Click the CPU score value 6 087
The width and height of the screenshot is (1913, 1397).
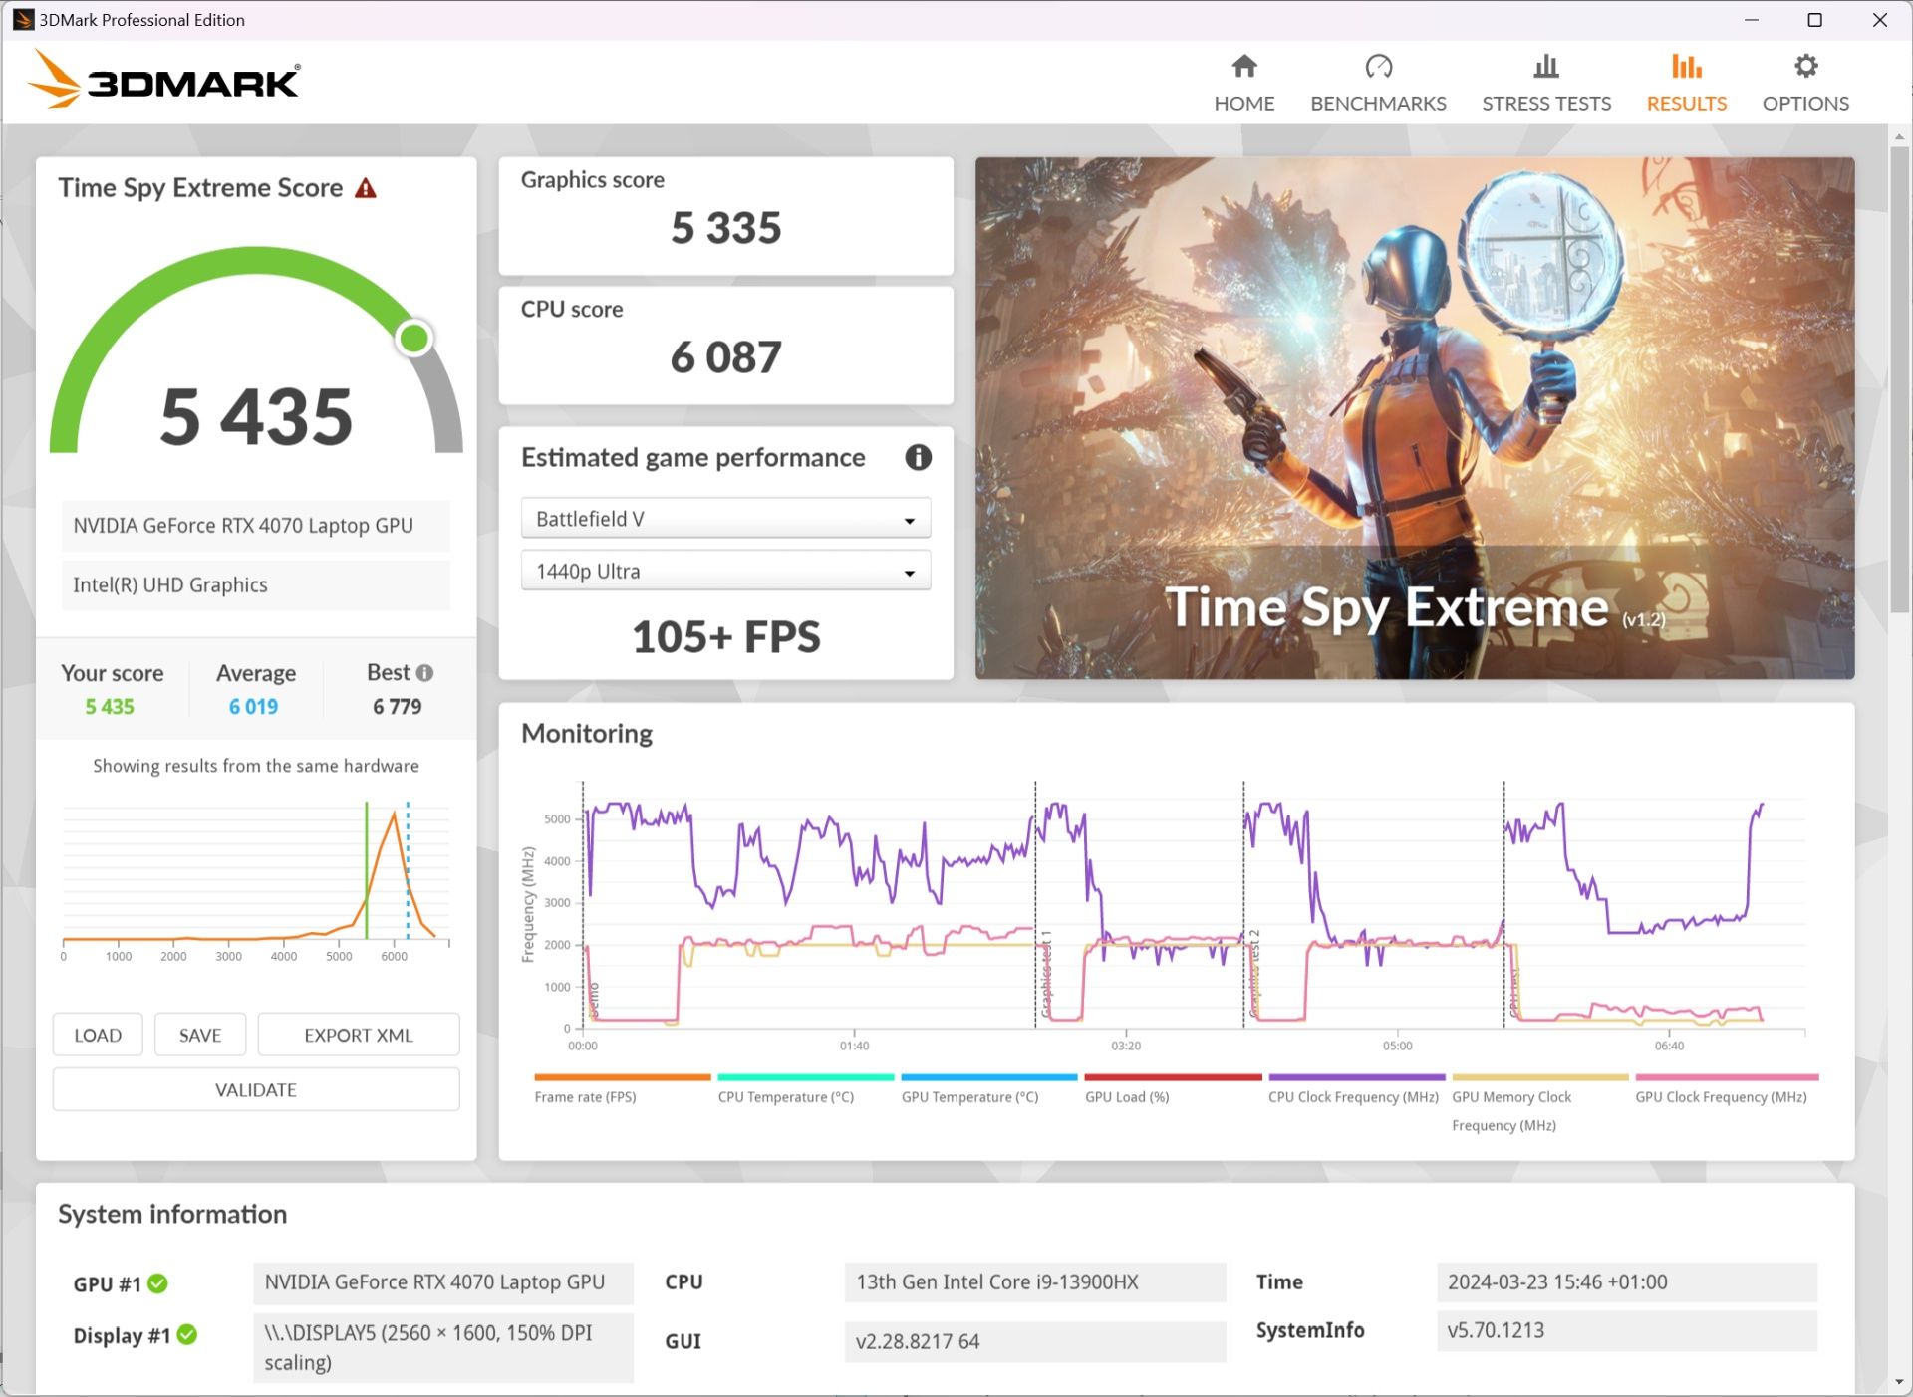click(725, 357)
